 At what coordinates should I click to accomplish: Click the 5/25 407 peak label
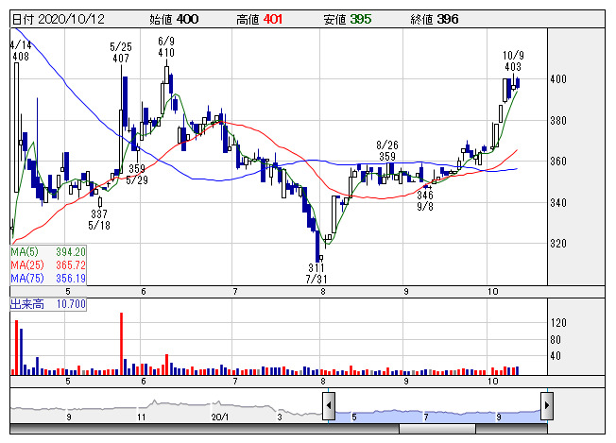click(x=120, y=52)
